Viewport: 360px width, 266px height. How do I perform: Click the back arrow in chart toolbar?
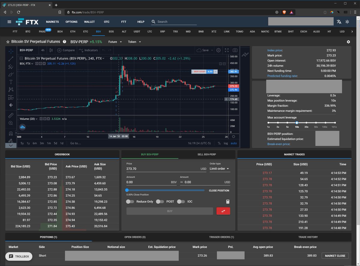tap(11, 105)
